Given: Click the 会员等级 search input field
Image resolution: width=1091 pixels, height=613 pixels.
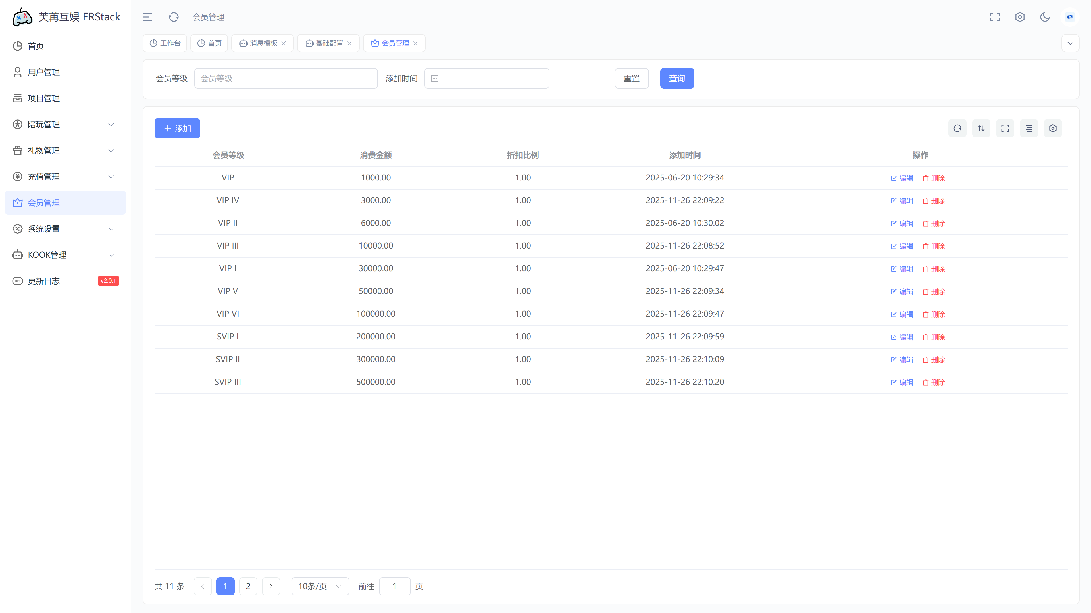Looking at the screenshot, I should [286, 78].
